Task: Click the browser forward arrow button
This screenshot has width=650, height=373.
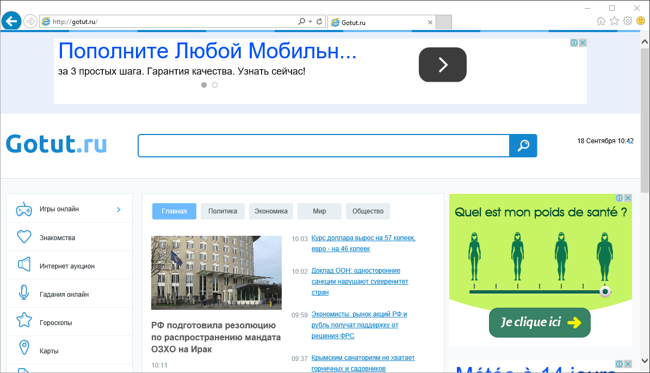Action: (x=30, y=21)
